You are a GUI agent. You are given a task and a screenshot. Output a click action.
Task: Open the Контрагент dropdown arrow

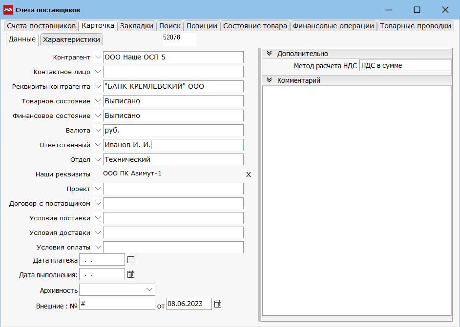point(97,58)
